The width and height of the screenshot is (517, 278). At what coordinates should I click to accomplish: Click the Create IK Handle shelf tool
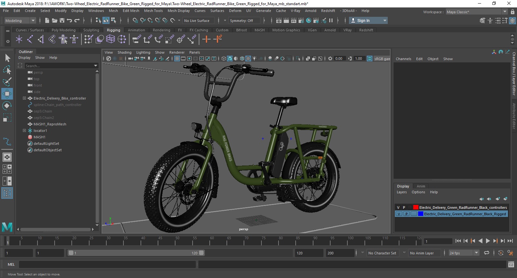pos(41,39)
